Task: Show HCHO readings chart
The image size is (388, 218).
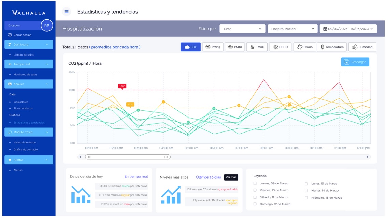Action: (x=280, y=47)
